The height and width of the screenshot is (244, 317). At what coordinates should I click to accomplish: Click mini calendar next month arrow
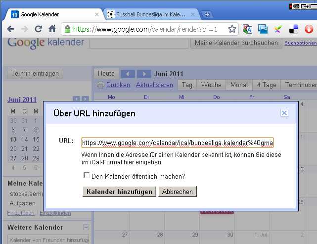(x=85, y=99)
